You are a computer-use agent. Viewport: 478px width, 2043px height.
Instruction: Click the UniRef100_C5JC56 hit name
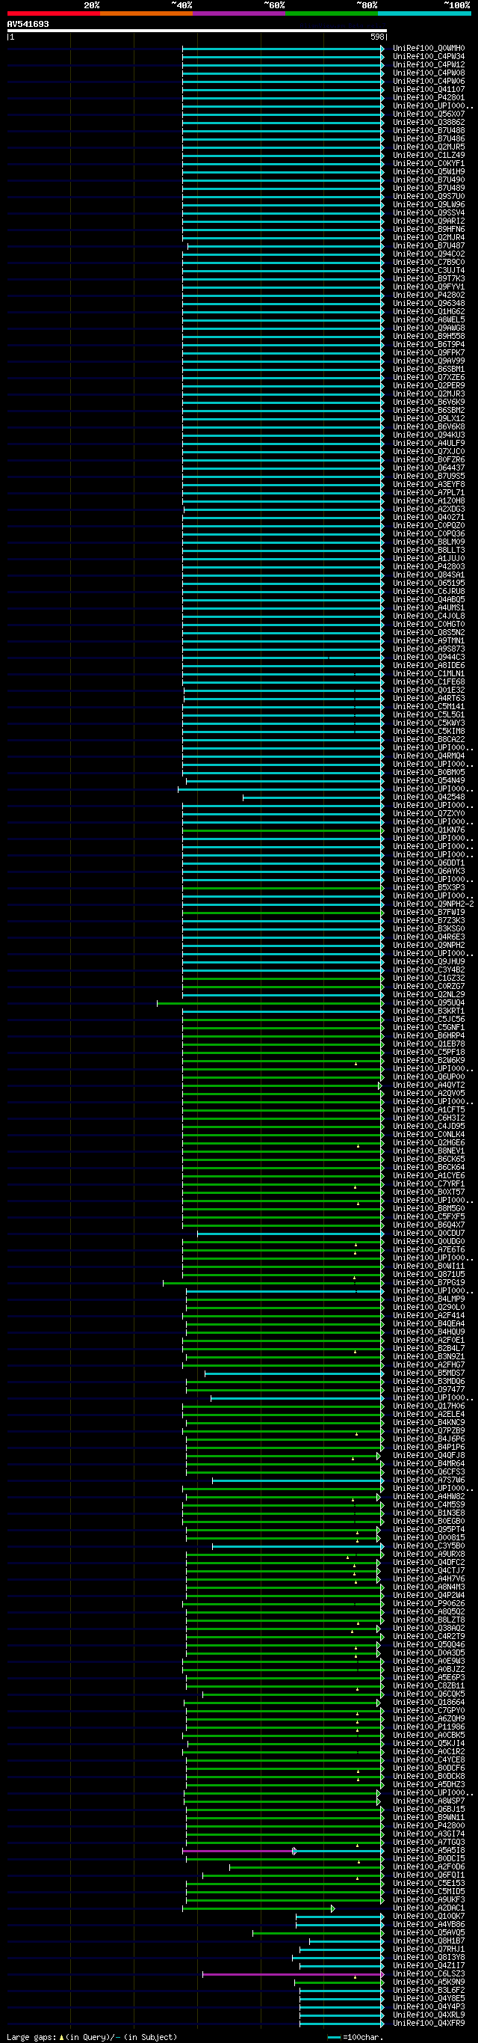[x=429, y=1019]
